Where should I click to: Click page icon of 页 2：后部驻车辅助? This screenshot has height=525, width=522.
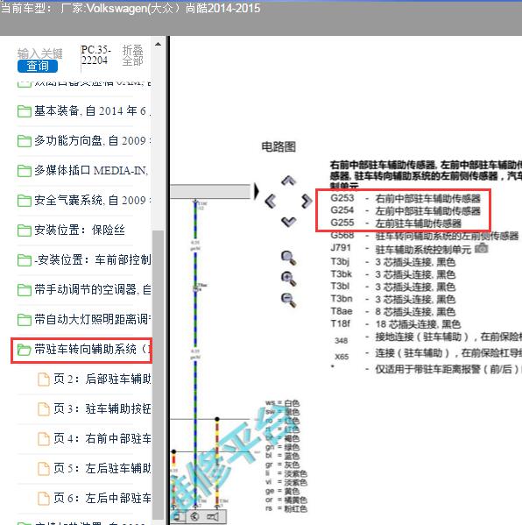coord(44,380)
